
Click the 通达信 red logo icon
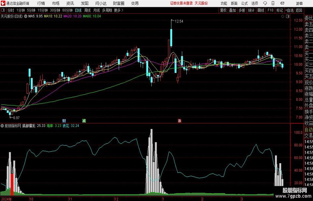[x=3, y=3]
